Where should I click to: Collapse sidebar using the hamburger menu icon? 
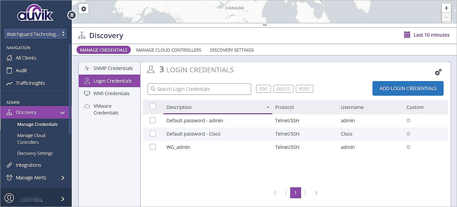tap(72, 15)
